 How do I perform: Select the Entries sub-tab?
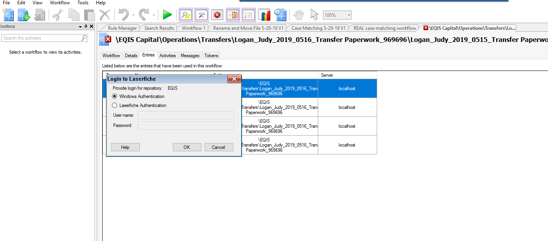[148, 55]
